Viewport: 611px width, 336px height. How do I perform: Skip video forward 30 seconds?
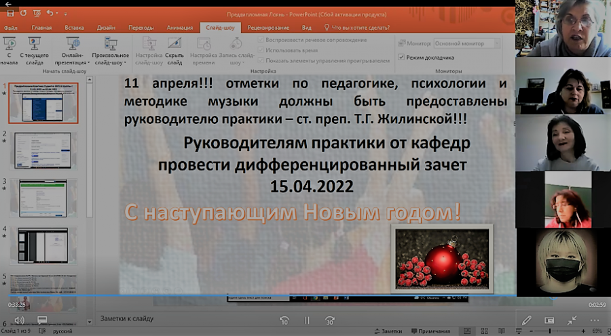tap(330, 320)
